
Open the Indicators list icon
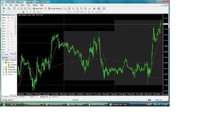(94, 9)
